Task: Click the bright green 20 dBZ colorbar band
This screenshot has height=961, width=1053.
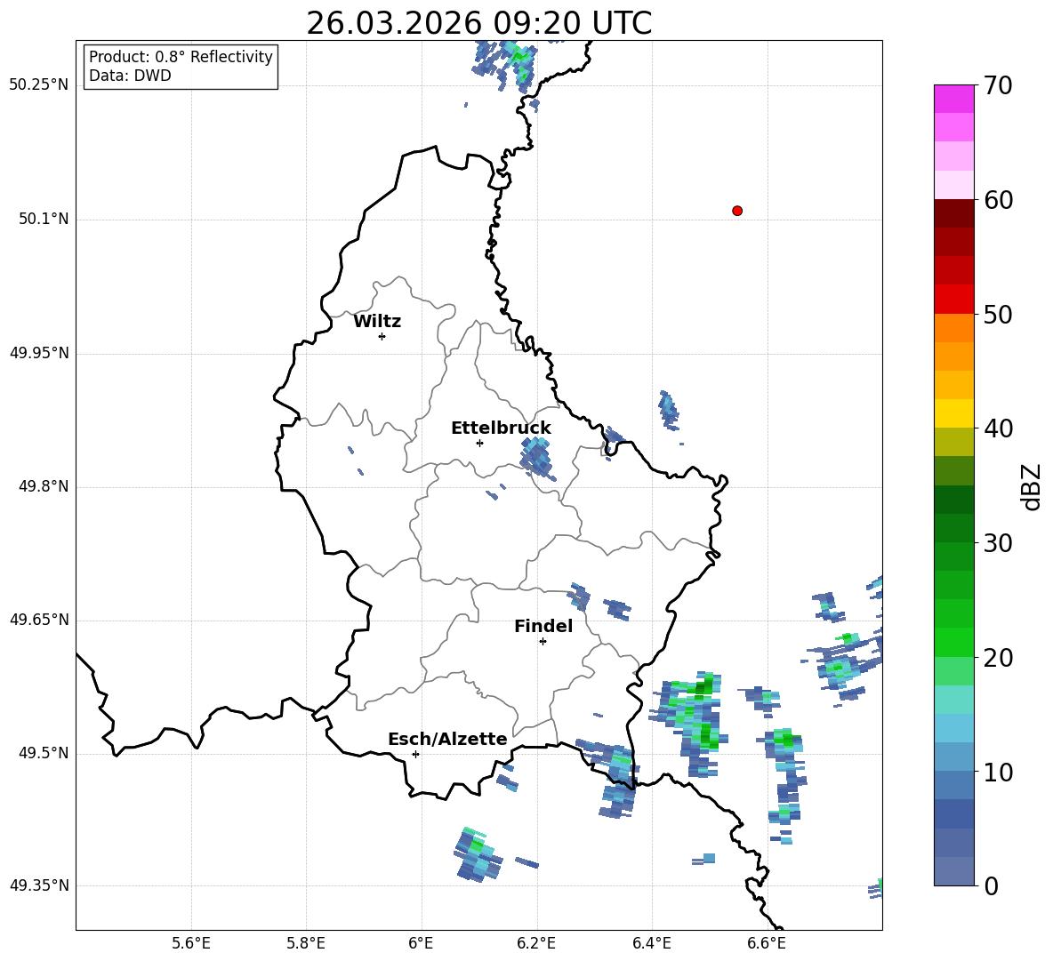Action: tap(953, 642)
